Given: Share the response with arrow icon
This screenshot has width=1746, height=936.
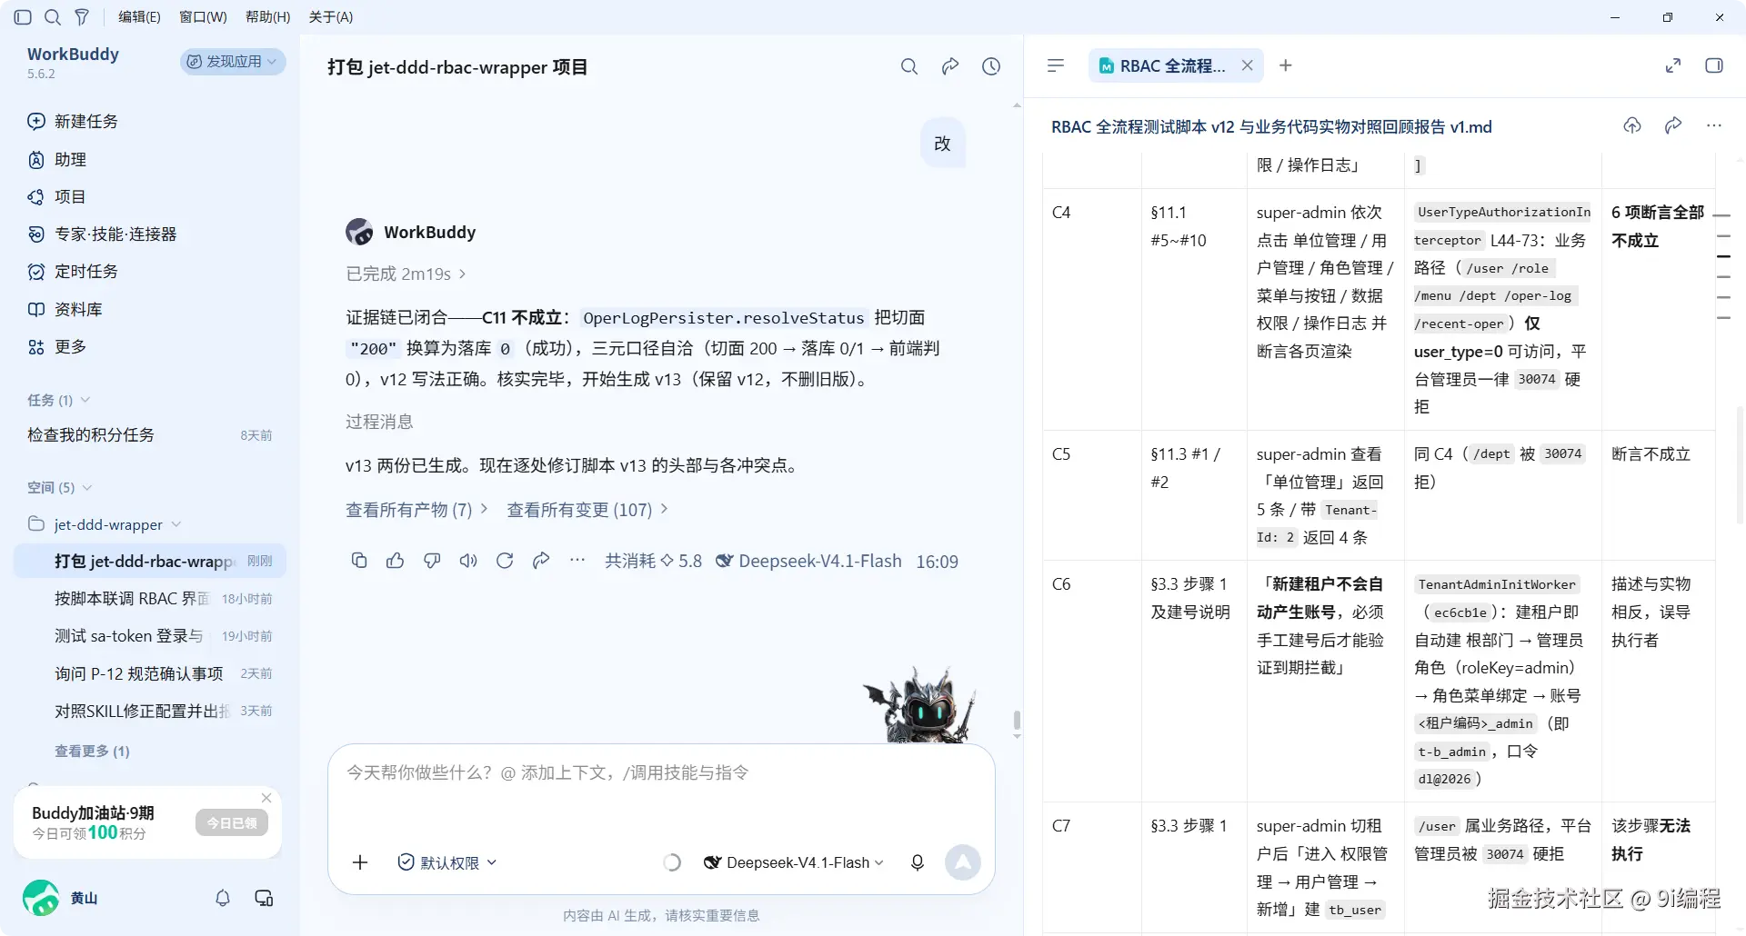Looking at the screenshot, I should 541,561.
